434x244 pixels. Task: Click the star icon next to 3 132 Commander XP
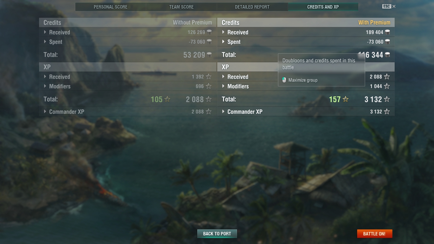(x=387, y=112)
